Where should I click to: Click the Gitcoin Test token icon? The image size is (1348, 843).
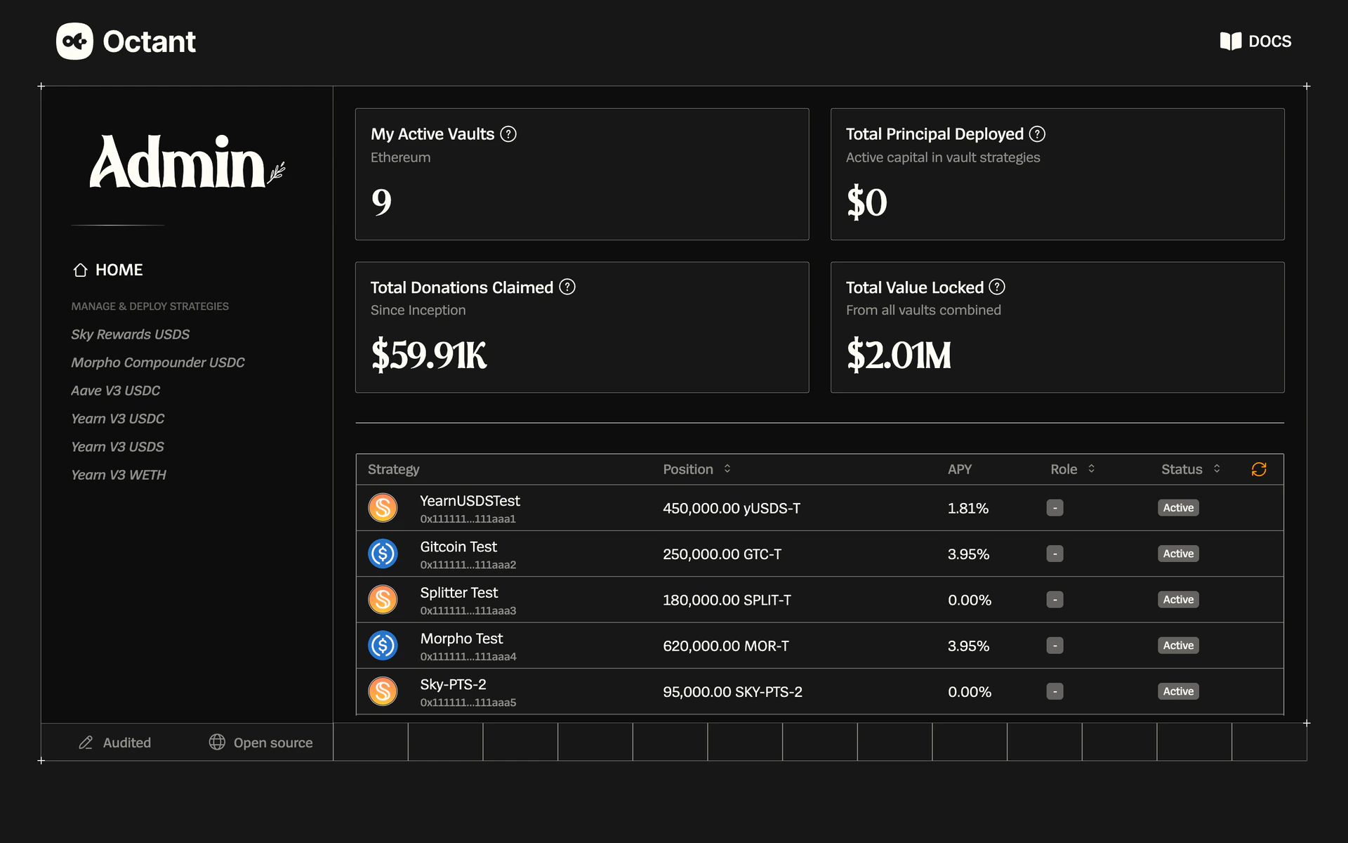[x=383, y=554]
